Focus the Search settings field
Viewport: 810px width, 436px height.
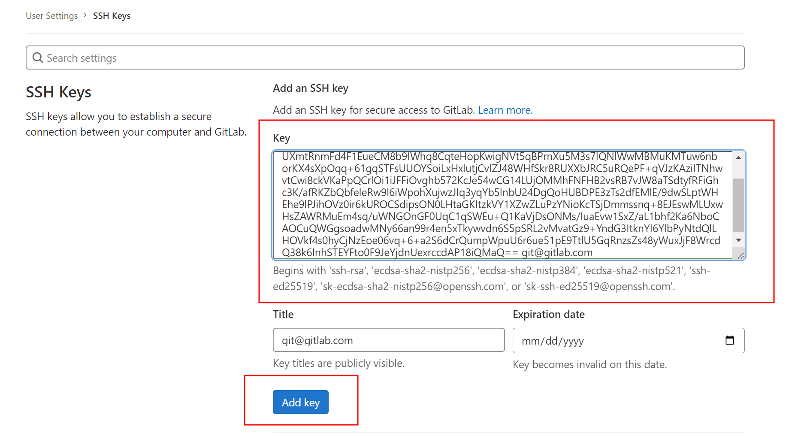(385, 58)
